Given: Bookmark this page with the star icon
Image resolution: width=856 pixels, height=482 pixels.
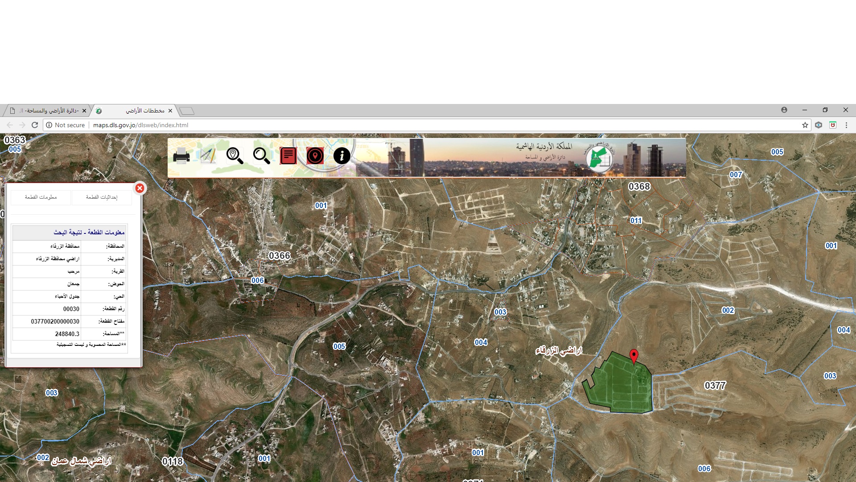Looking at the screenshot, I should [x=805, y=125].
